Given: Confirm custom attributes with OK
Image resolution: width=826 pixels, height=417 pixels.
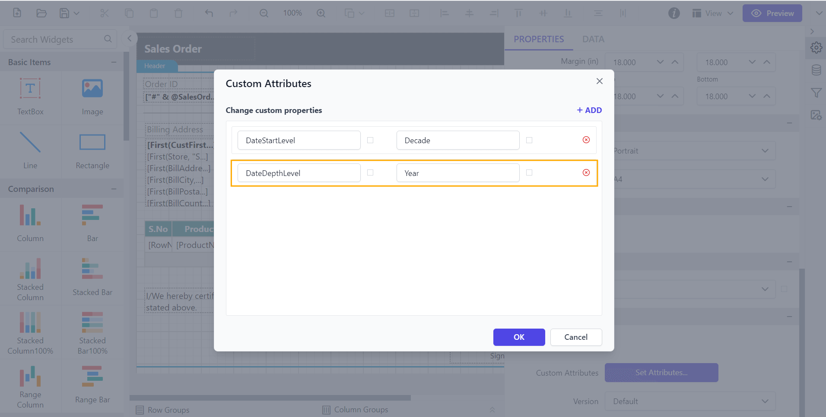Looking at the screenshot, I should tap(519, 337).
